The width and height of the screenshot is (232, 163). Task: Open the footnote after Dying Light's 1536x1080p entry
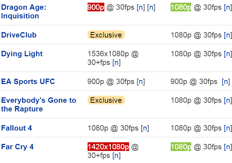tap(116, 63)
